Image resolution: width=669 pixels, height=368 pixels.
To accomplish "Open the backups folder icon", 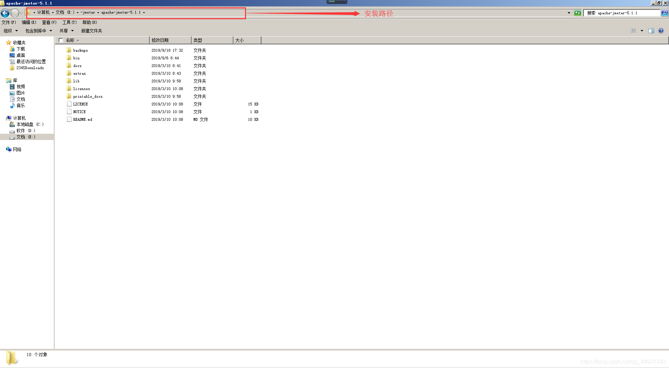I will (x=69, y=50).
